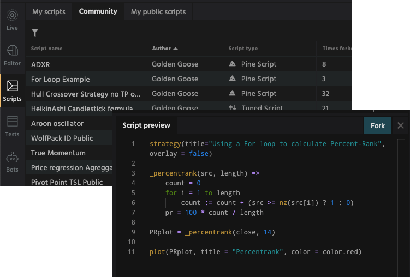Select Hull Crossover Strategy script

coord(86,94)
